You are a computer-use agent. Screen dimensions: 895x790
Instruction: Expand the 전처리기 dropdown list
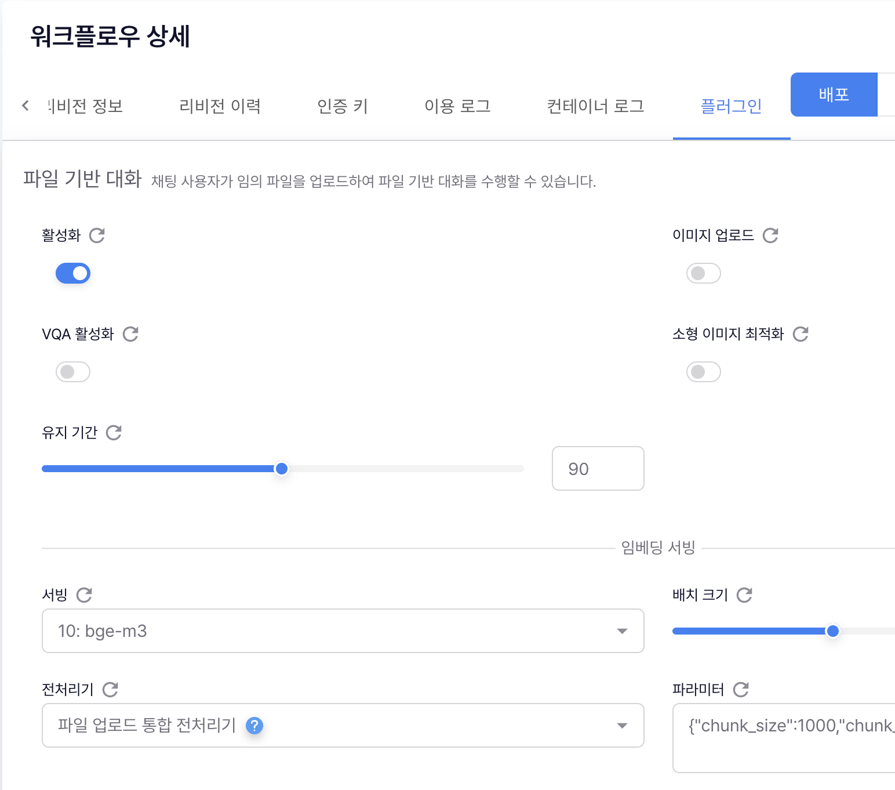(342, 726)
